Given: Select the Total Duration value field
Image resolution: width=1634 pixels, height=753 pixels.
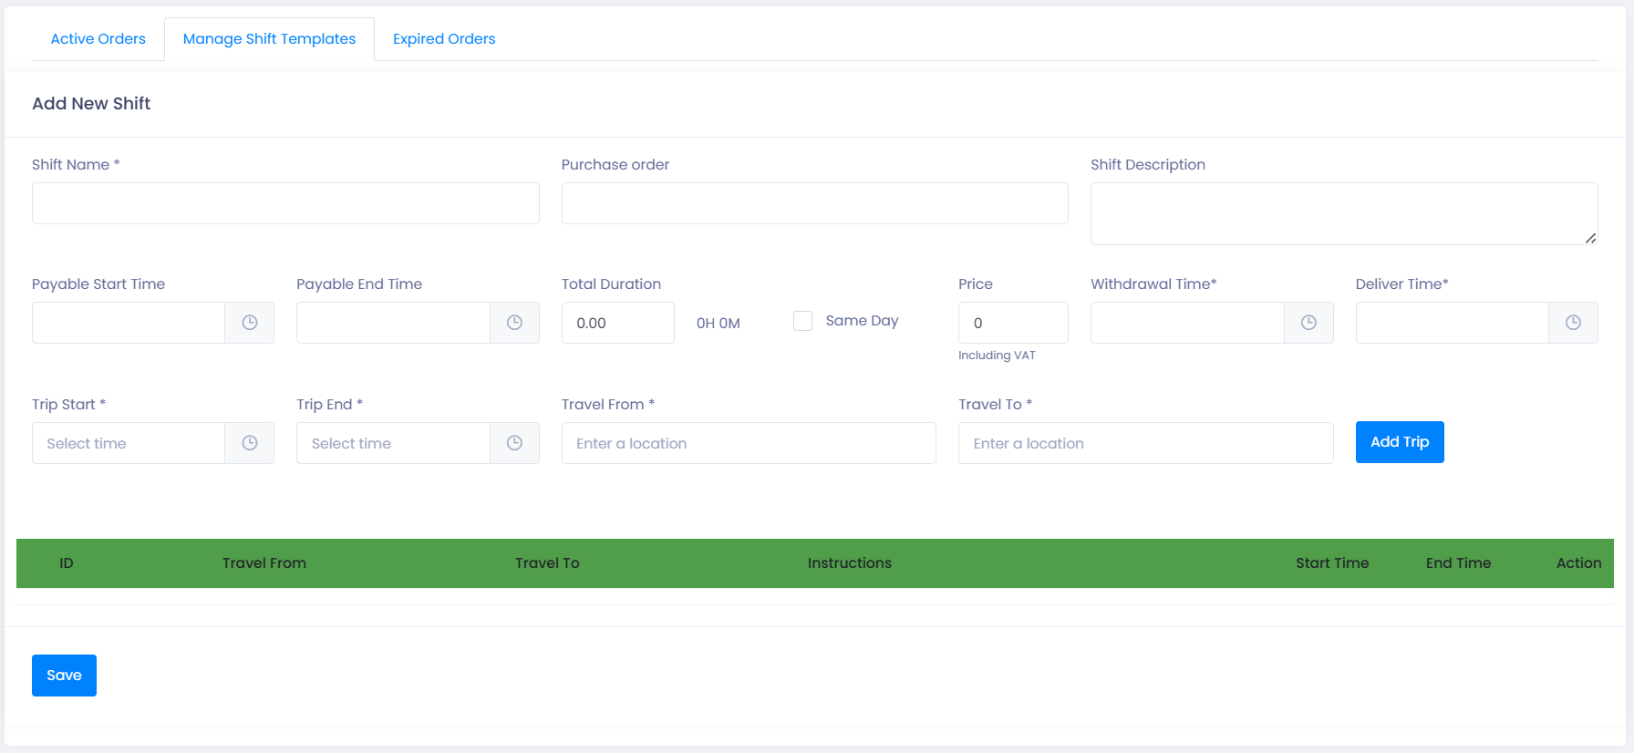Looking at the screenshot, I should [x=618, y=323].
